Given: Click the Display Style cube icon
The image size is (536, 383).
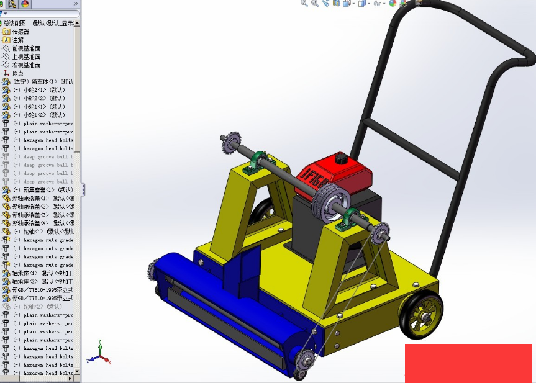Looking at the screenshot, I should [x=362, y=4].
